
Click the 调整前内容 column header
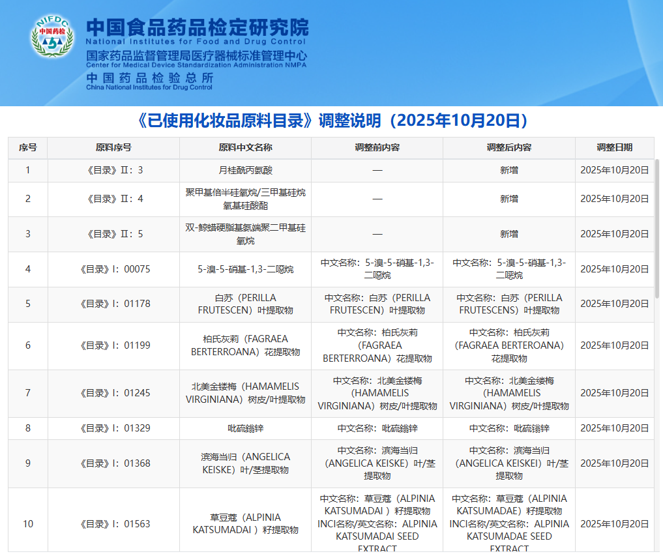377,148
